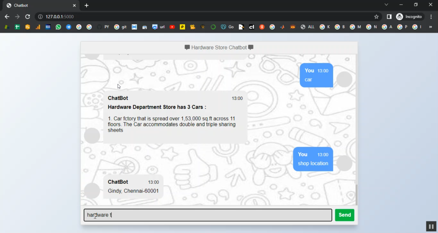Open the yellow P bookmark
The image size is (438, 233).
(182, 27)
